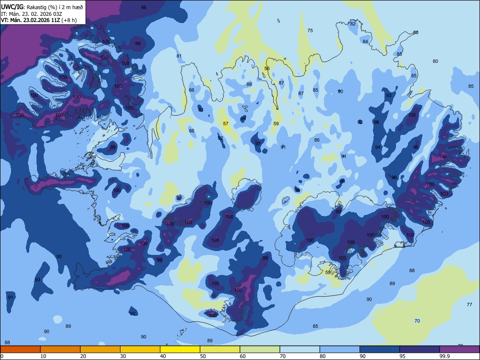Click the legend tick label '60'

point(243,356)
